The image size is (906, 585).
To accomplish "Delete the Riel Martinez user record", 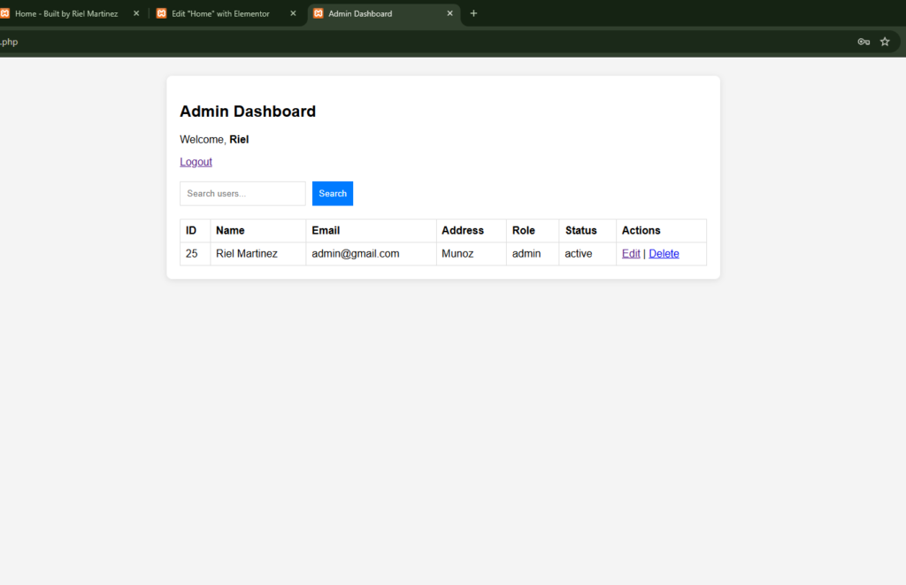I will tap(664, 254).
